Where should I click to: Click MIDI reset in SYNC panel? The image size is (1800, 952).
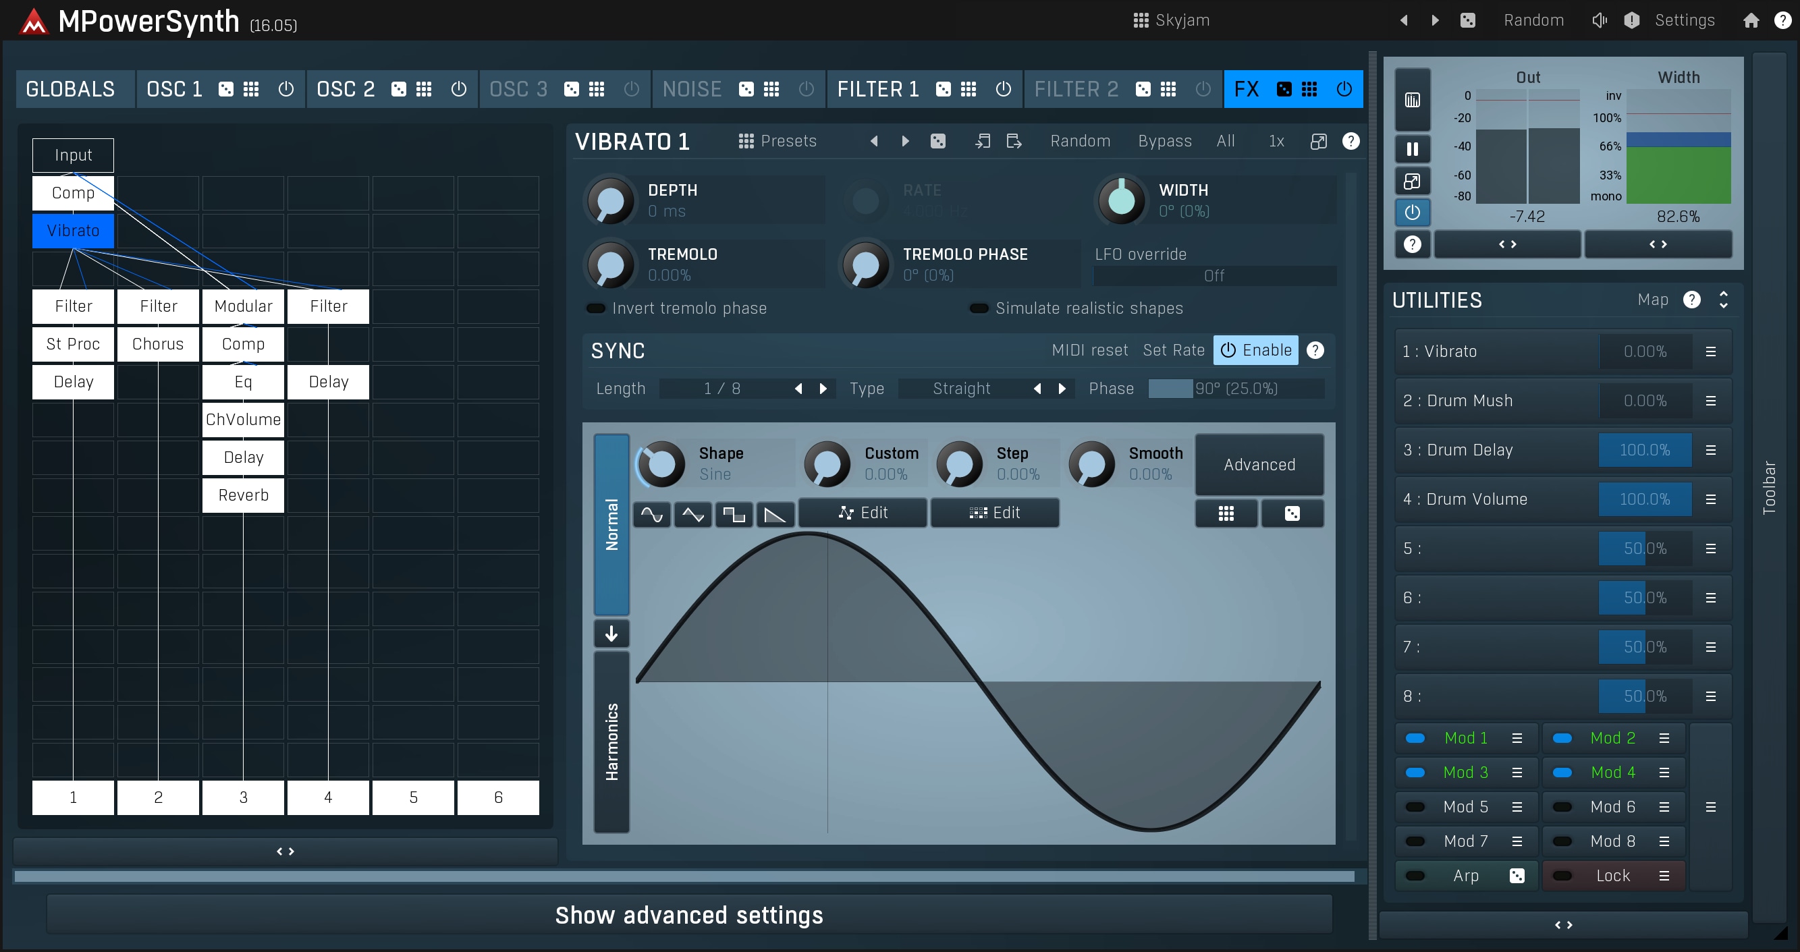(x=1089, y=350)
